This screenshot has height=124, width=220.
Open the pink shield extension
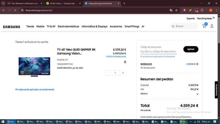[185, 10]
